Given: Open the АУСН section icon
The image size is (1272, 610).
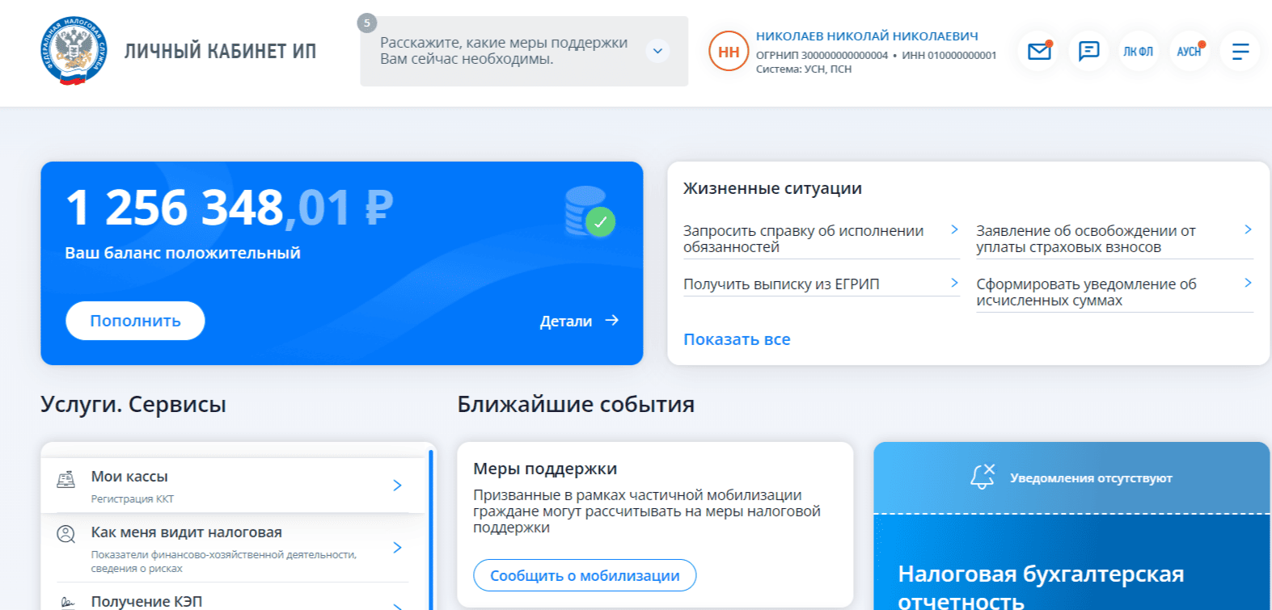Looking at the screenshot, I should pos(1190,51).
